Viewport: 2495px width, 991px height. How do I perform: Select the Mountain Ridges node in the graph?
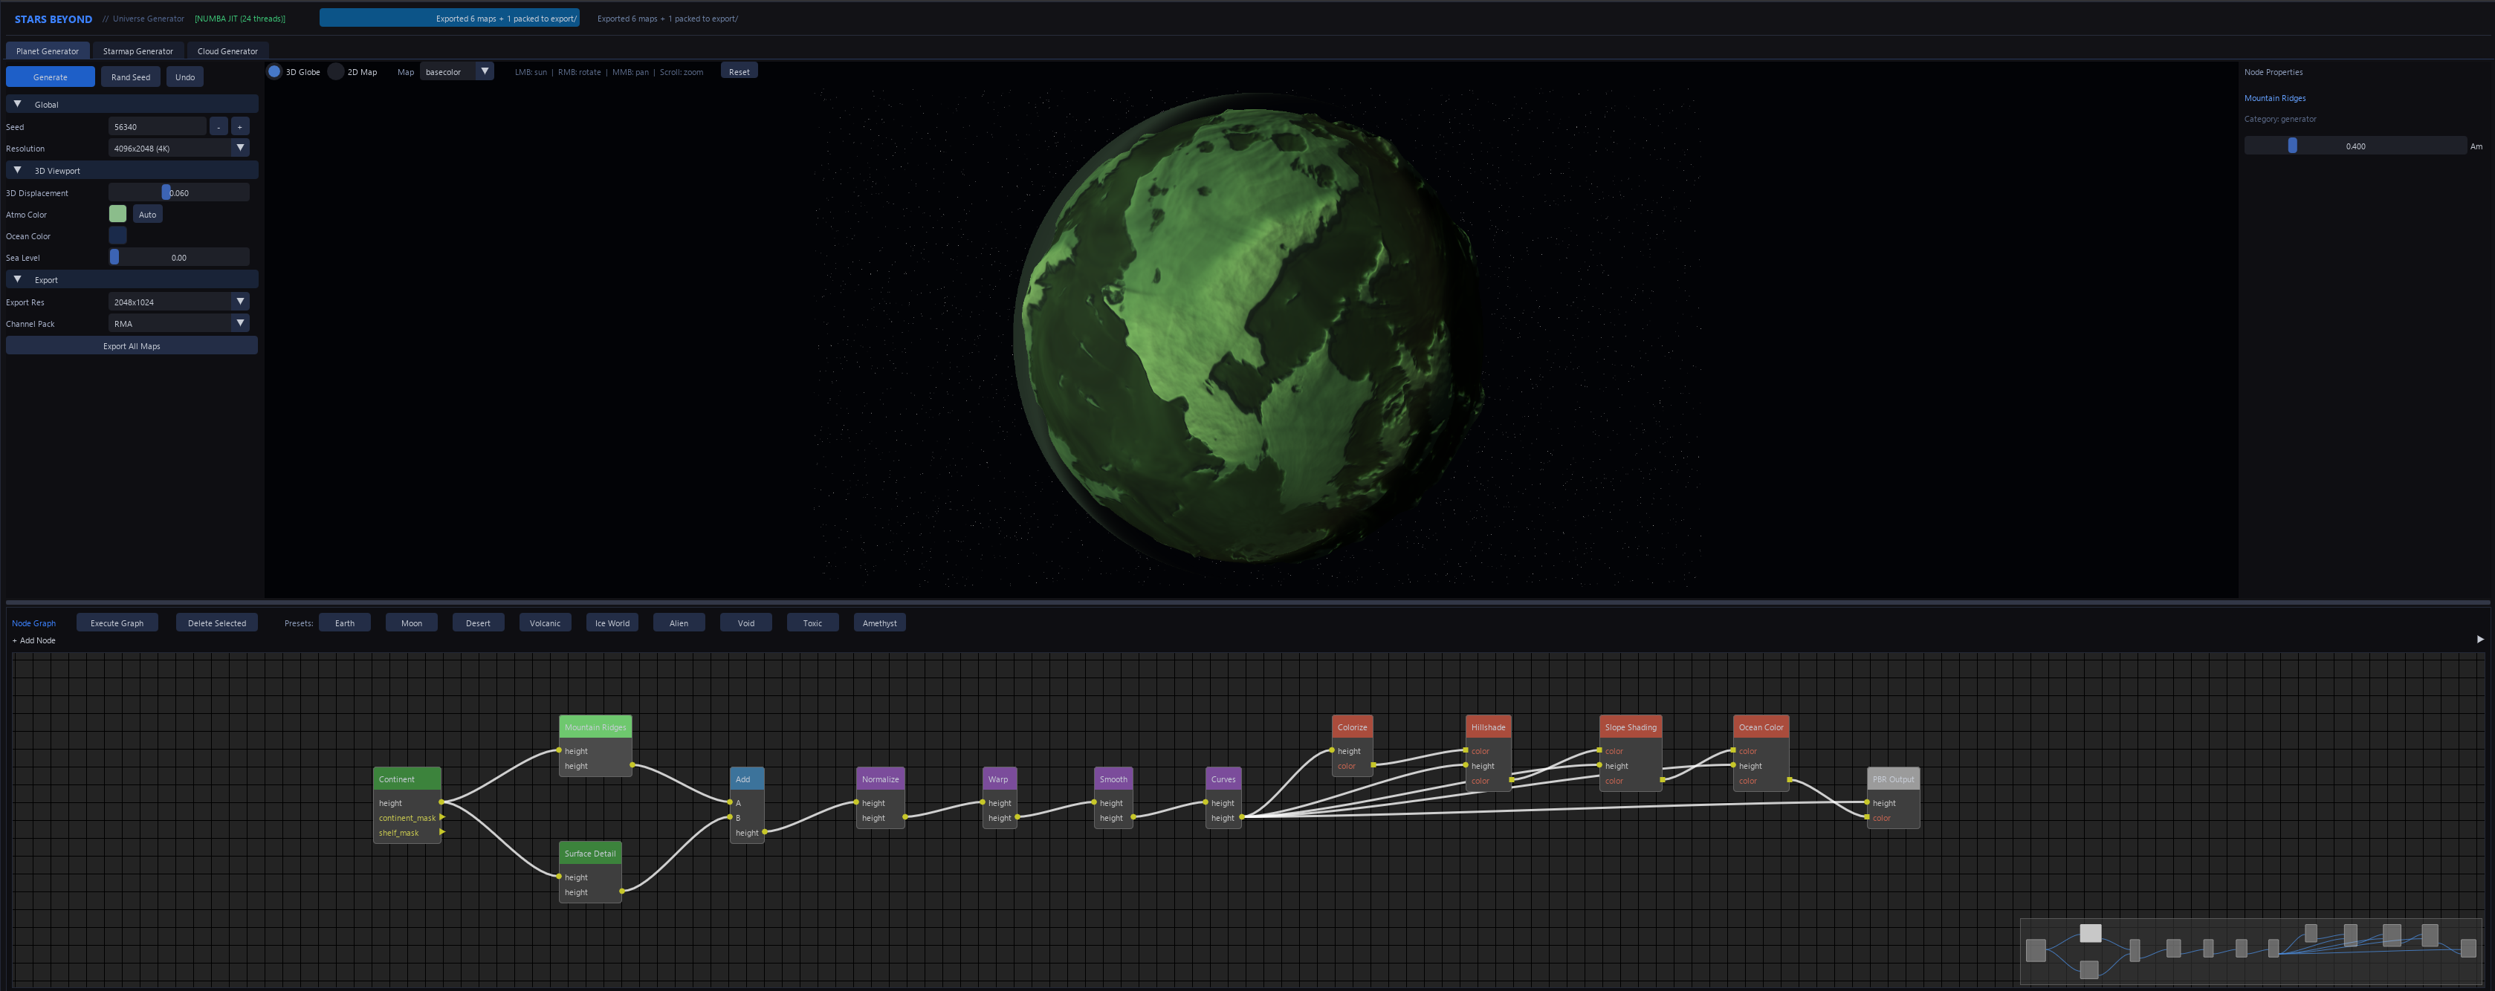594,726
